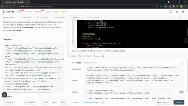The image size is (188, 106).
Task: Switch to the Solution tab
Action: (x=26, y=17)
